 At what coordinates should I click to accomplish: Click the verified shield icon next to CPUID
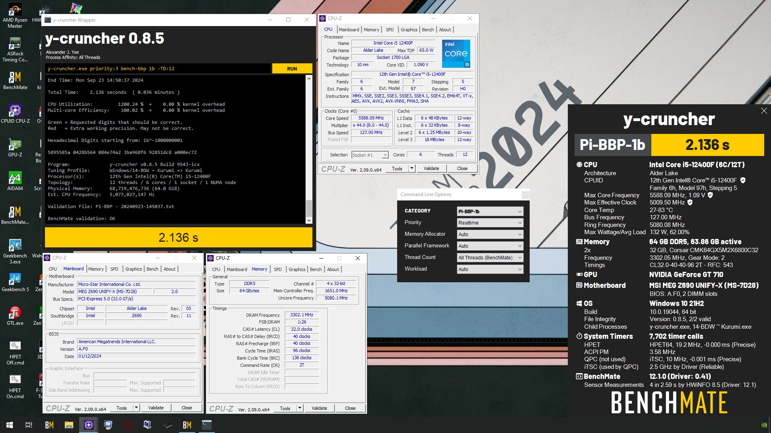pyautogui.click(x=743, y=180)
